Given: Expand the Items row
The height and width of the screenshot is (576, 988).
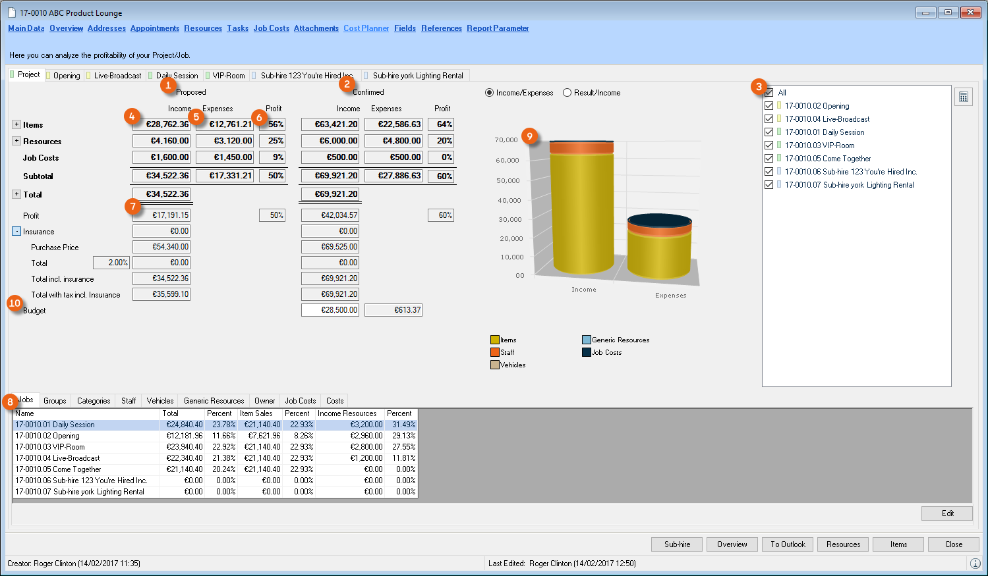Looking at the screenshot, I should coord(16,124).
